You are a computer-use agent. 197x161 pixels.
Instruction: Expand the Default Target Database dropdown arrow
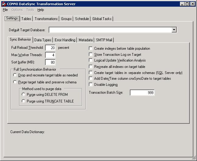[174, 30]
